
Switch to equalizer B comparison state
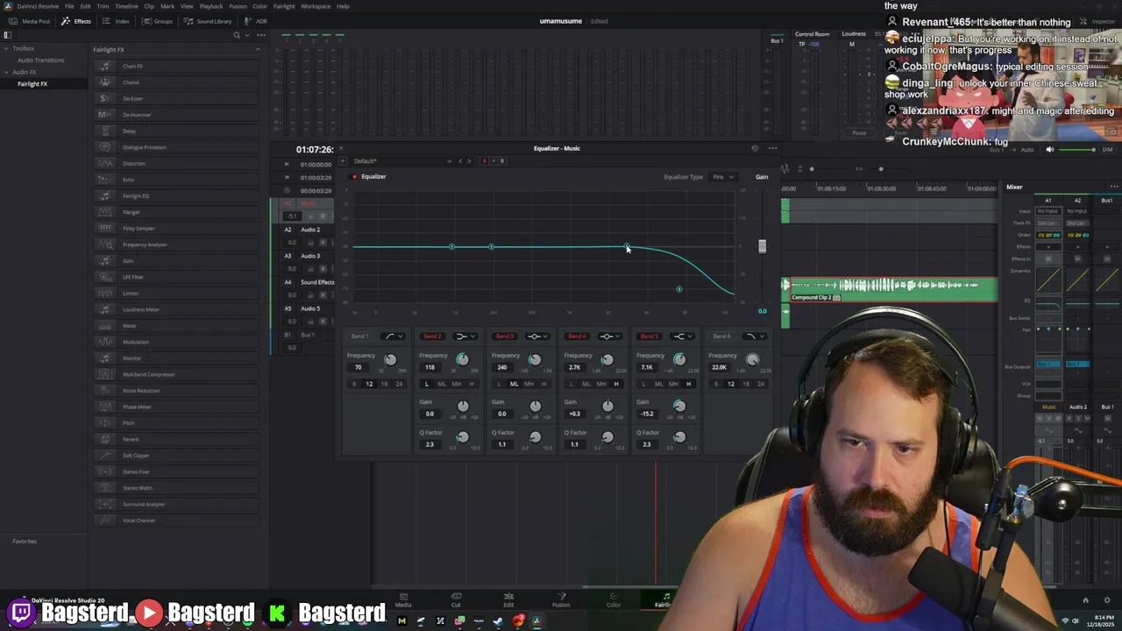pyautogui.click(x=501, y=161)
